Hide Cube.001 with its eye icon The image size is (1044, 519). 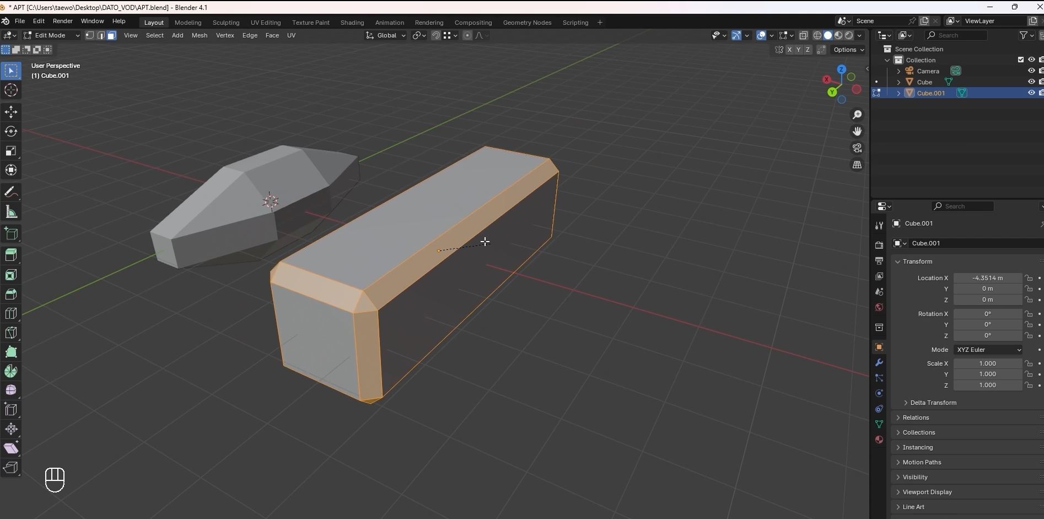1031,93
